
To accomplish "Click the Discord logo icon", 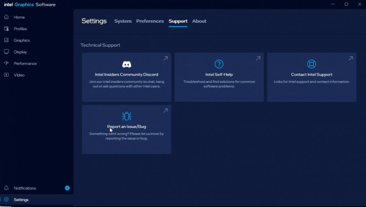I will coord(126,64).
